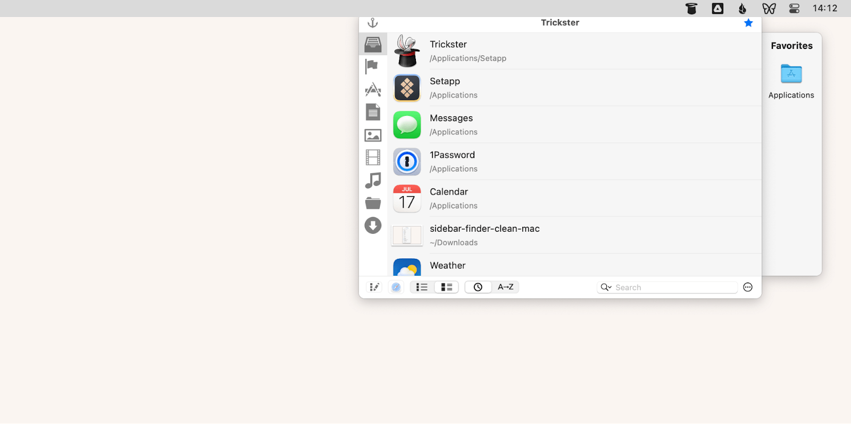Click the Trickster window title

(560, 23)
